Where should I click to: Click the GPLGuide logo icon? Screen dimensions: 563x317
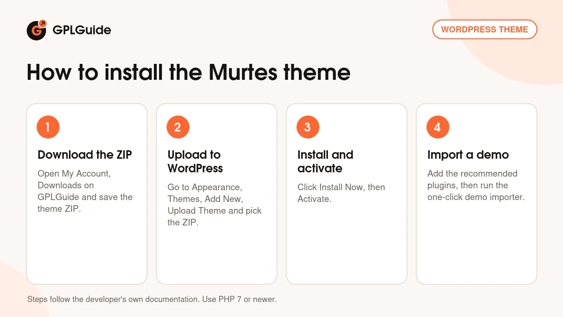pos(37,30)
